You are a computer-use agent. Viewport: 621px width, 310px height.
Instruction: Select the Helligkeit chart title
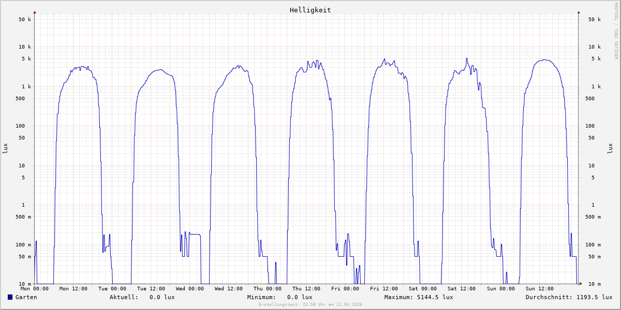[x=310, y=10]
